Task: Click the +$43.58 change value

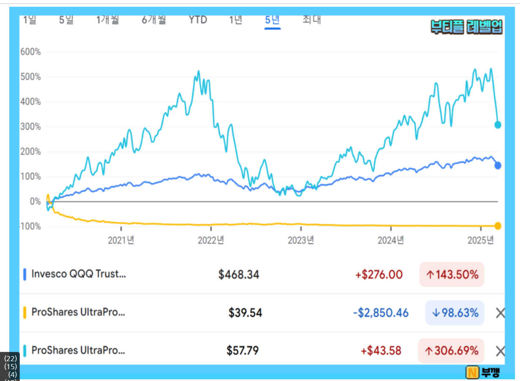Action: [x=381, y=351]
